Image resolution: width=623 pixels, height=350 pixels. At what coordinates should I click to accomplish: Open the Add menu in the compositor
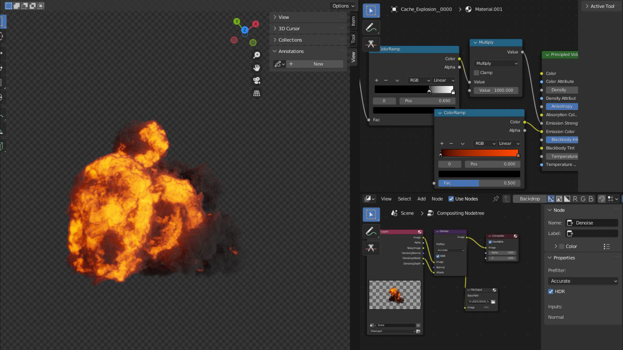click(421, 199)
